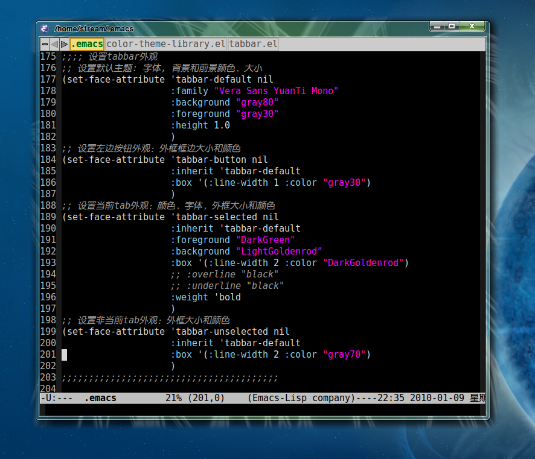Switch to tabbar.el tab
This screenshot has width=535, height=459.
pyautogui.click(x=253, y=44)
